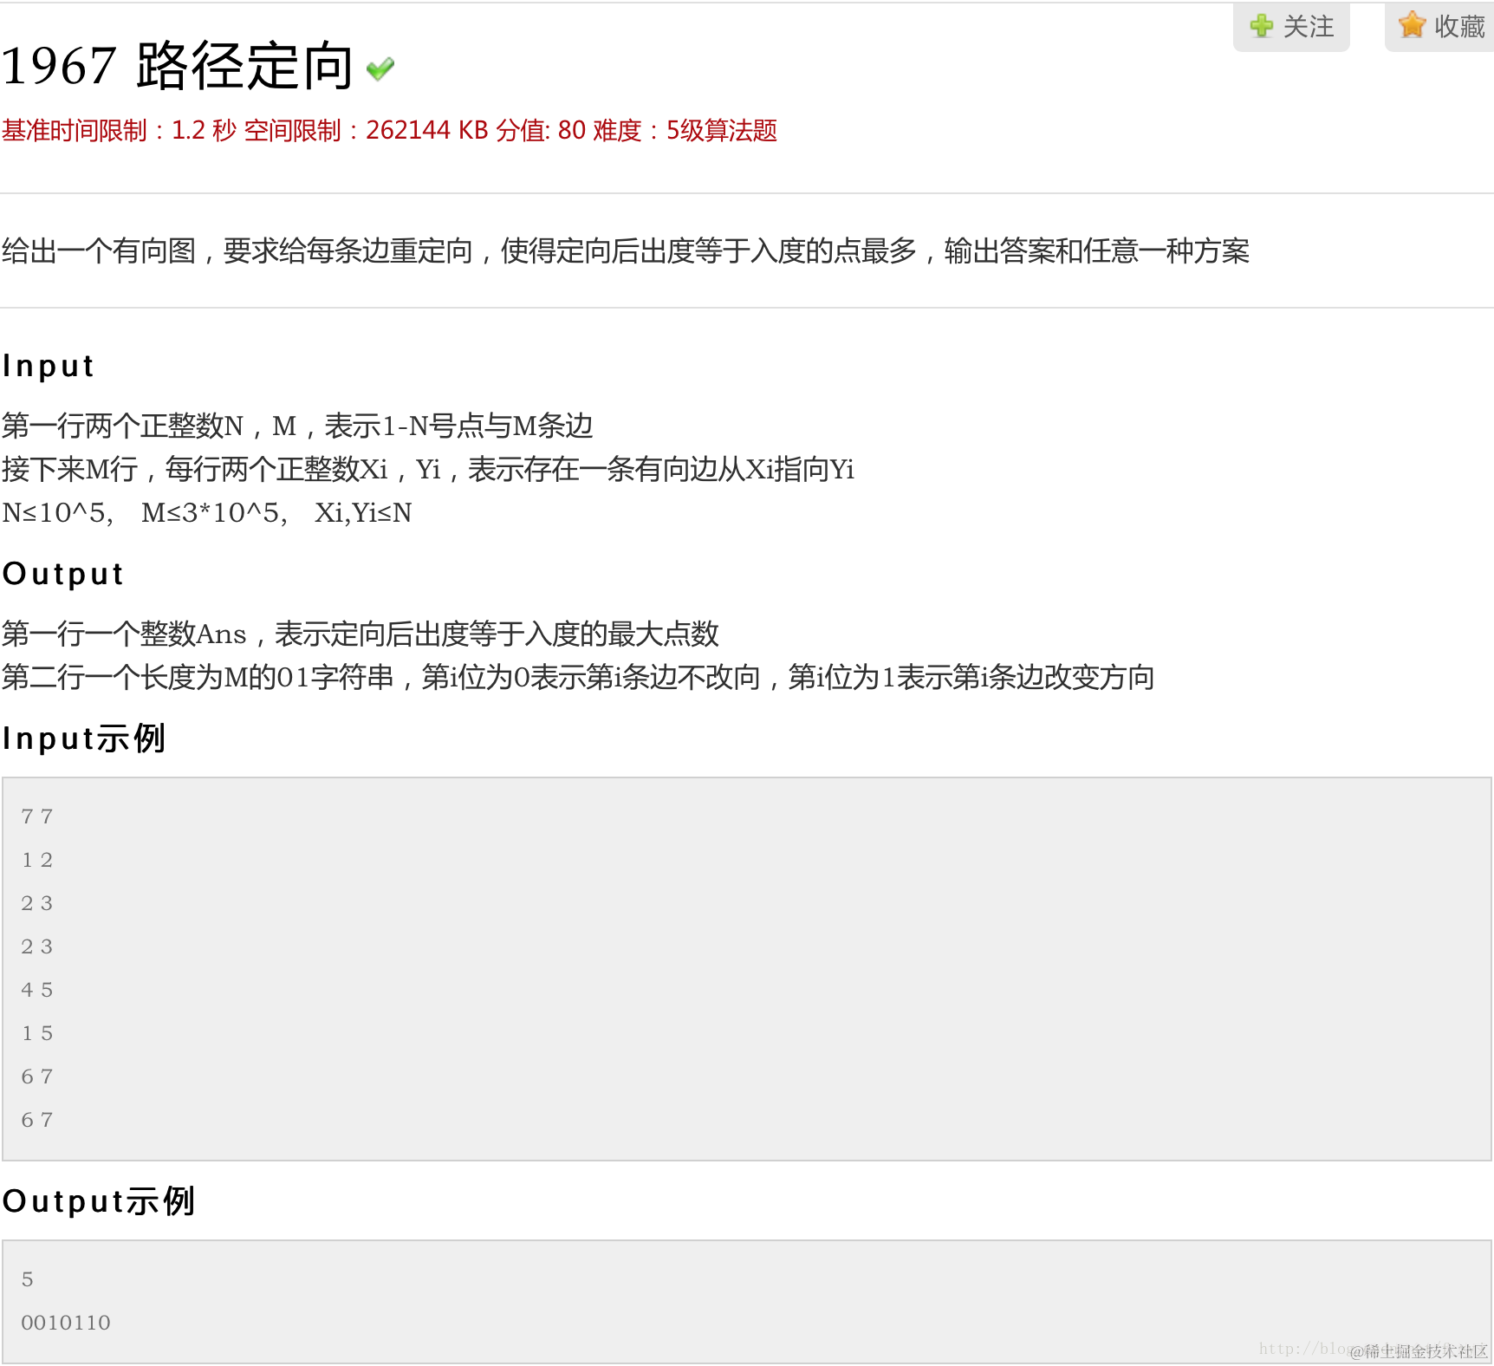Click sample input first line 7 7
The image size is (1494, 1366).
(x=37, y=816)
